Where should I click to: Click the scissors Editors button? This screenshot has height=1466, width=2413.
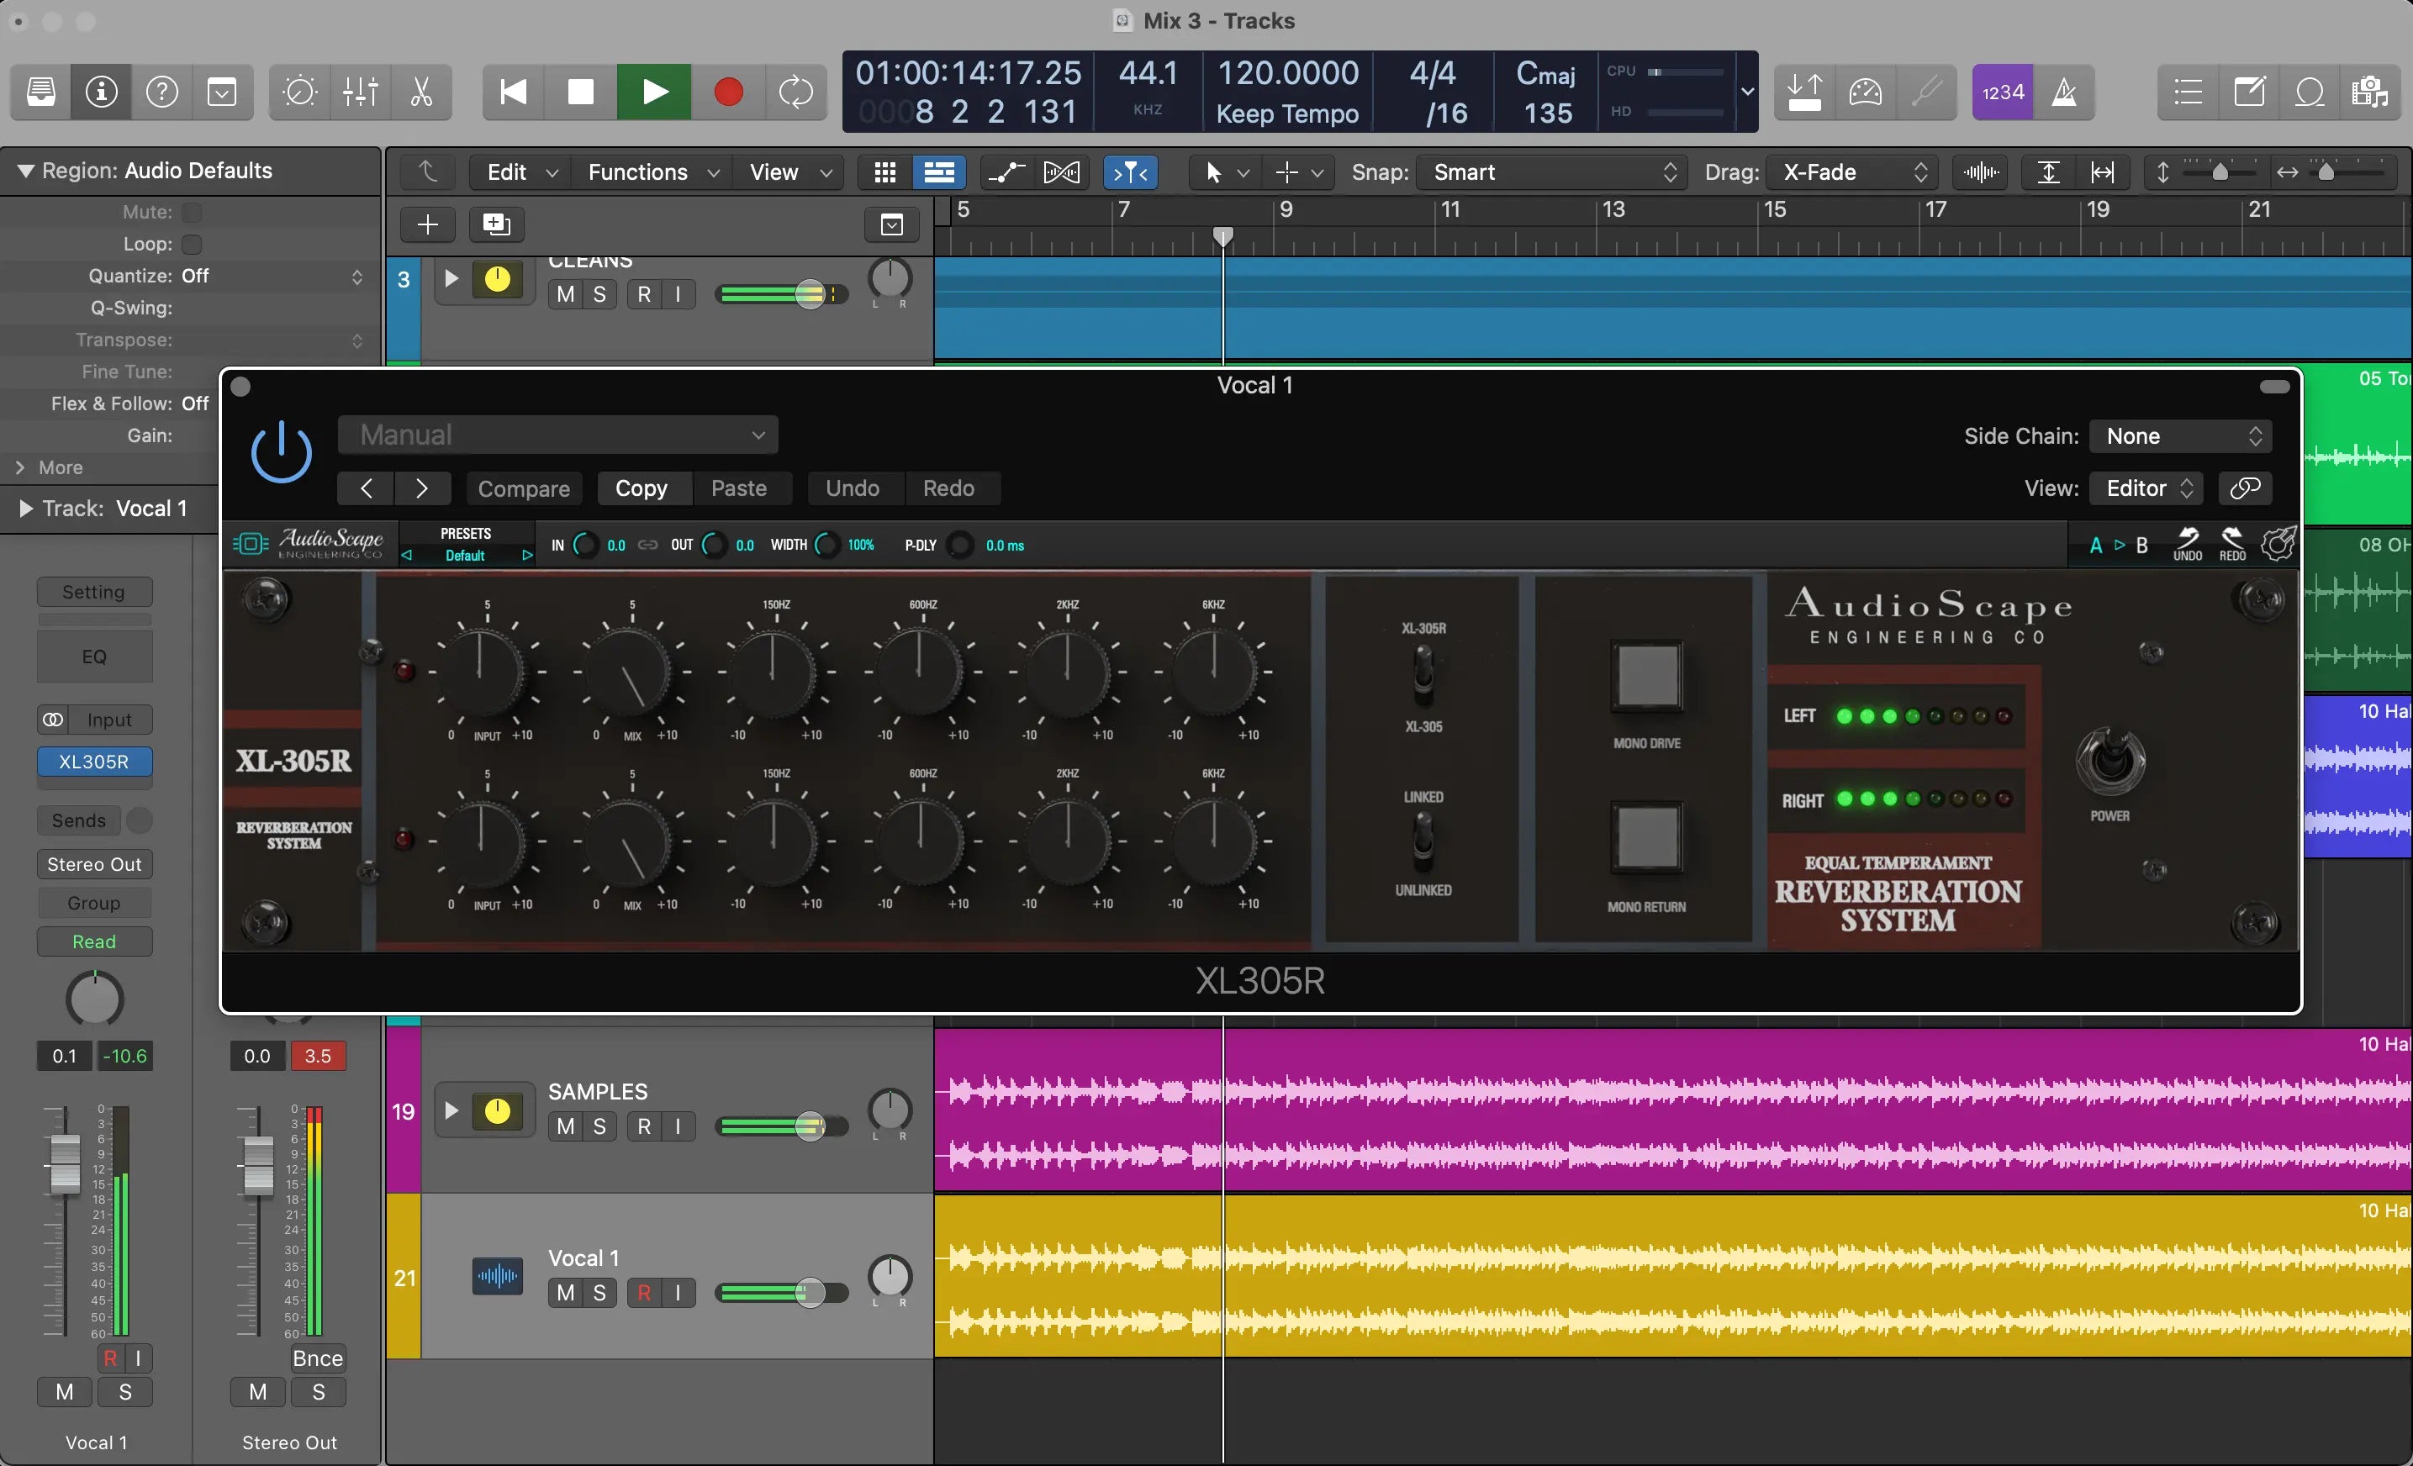click(421, 92)
